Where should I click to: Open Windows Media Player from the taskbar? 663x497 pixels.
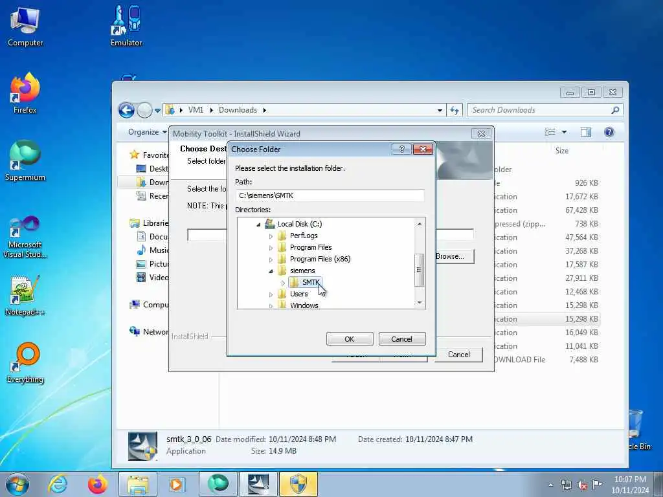click(x=176, y=484)
